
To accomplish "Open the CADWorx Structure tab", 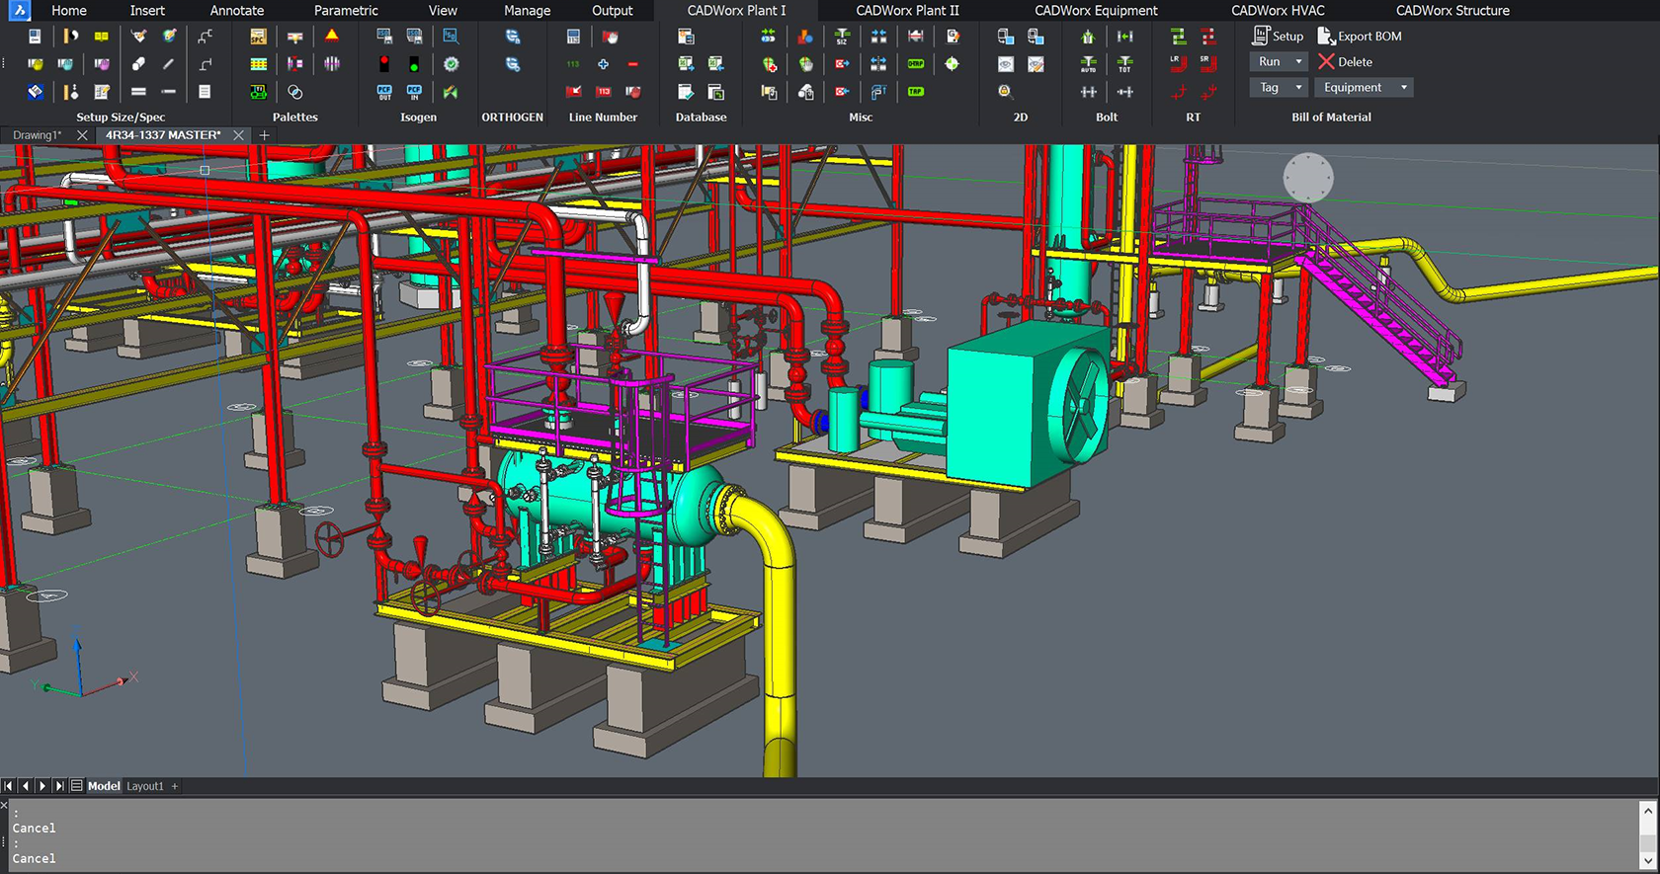I will click(1452, 11).
